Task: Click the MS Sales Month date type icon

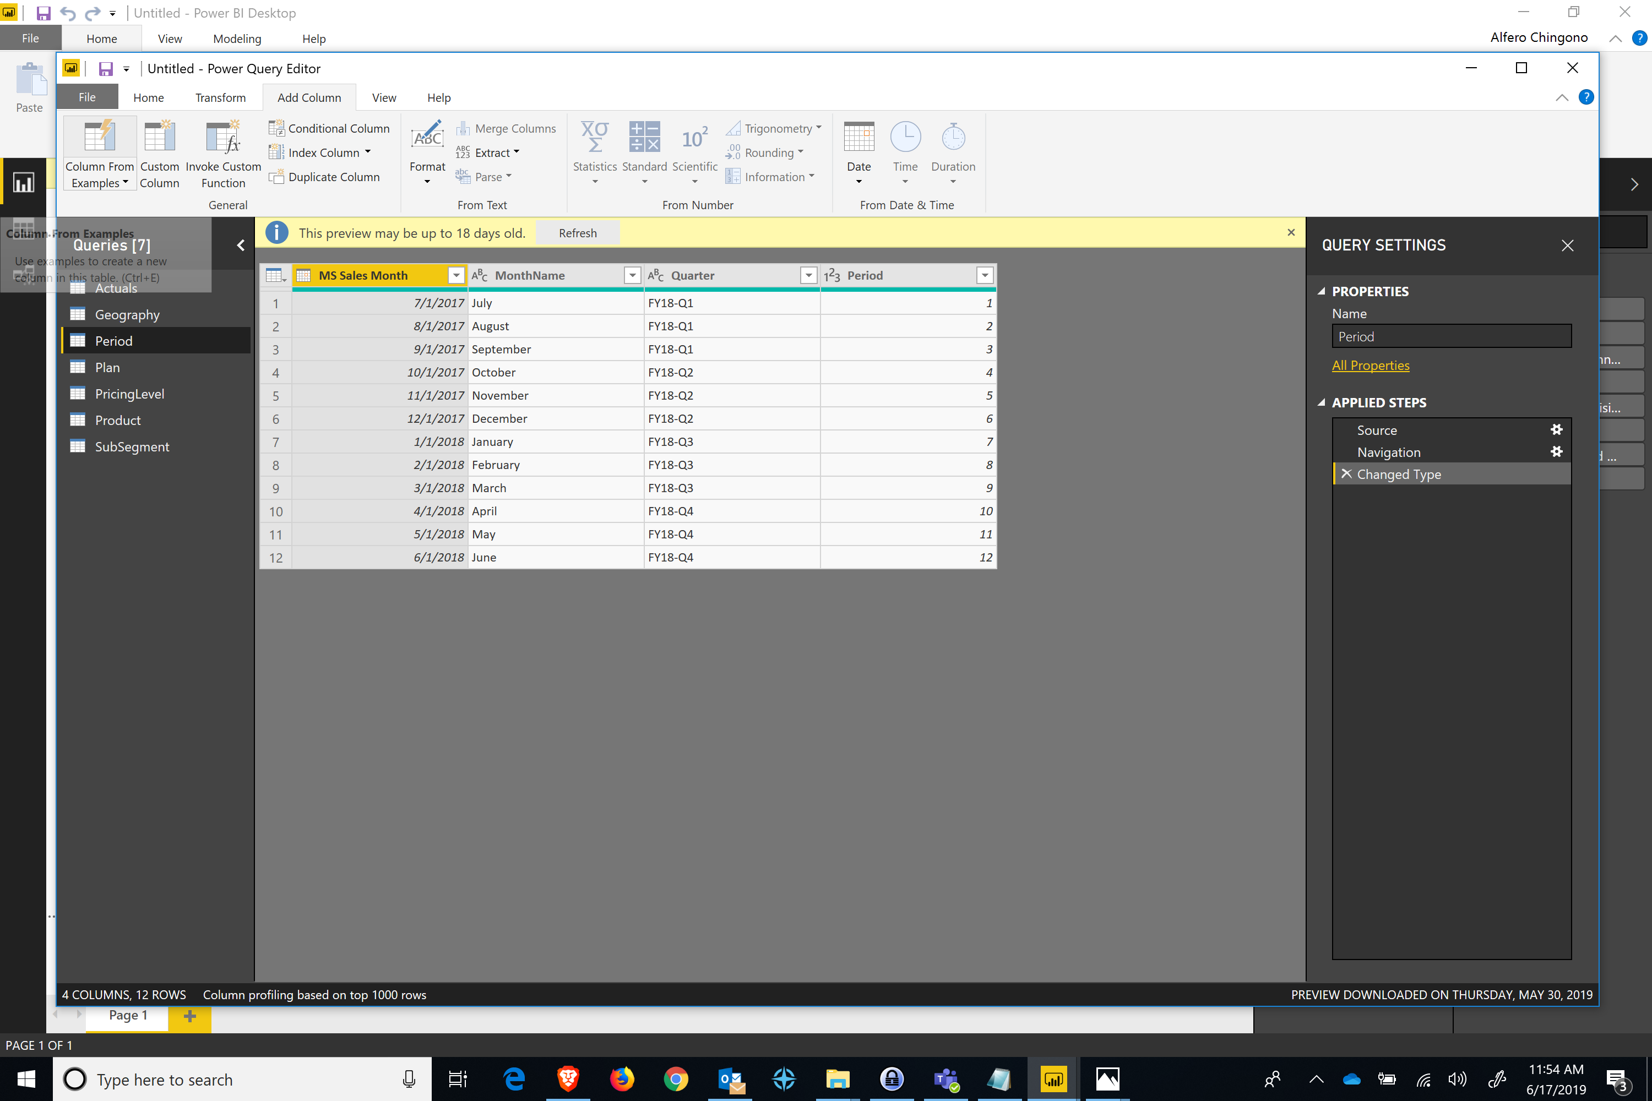Action: [x=303, y=275]
